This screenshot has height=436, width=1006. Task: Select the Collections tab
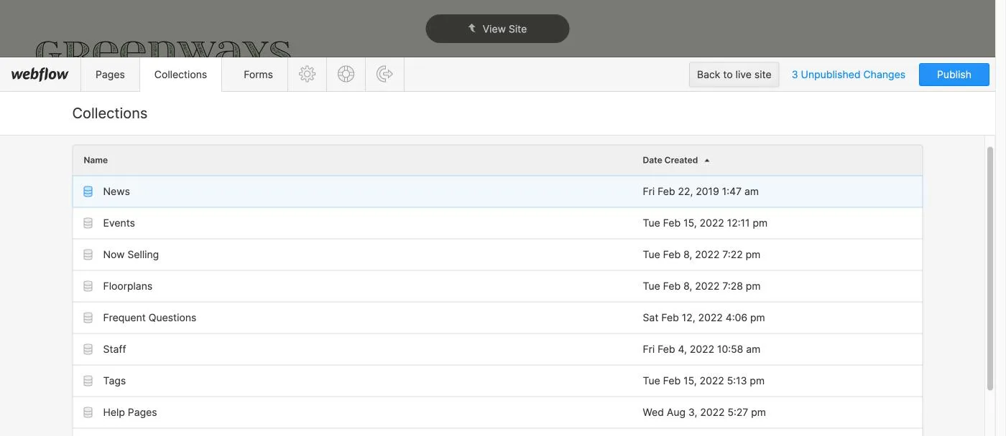click(x=180, y=74)
